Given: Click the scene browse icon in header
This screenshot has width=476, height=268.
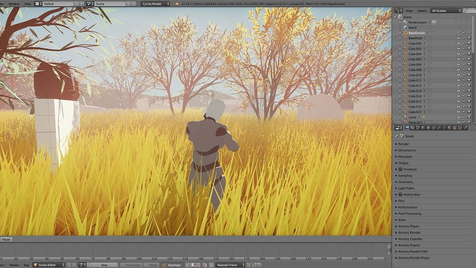Looking at the screenshot, I should [x=90, y=4].
